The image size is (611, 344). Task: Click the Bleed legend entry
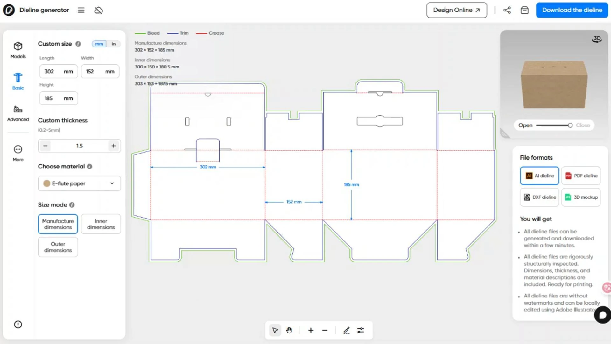point(147,33)
